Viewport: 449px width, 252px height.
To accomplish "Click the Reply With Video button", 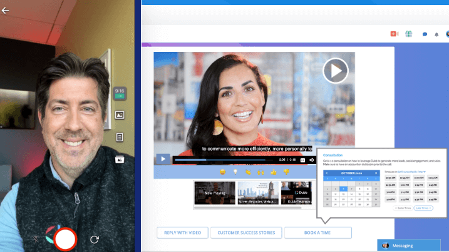I will [x=182, y=233].
